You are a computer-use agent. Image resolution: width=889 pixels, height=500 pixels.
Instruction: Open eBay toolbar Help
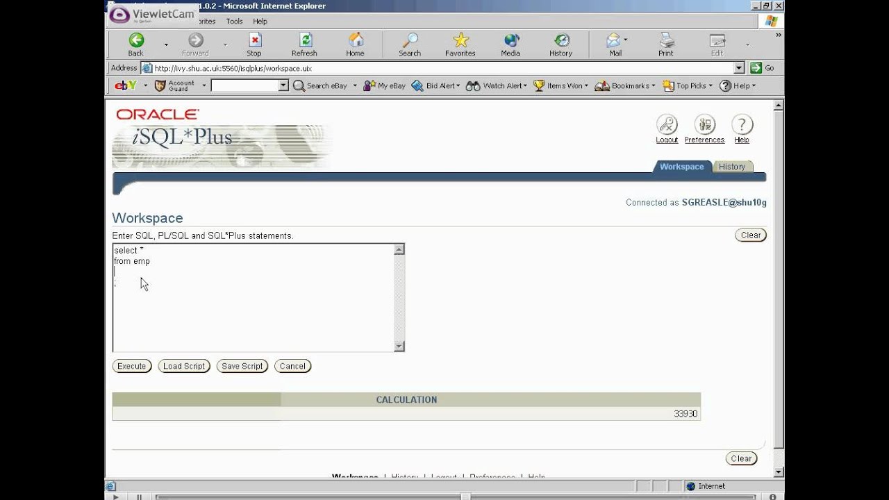[x=737, y=85]
